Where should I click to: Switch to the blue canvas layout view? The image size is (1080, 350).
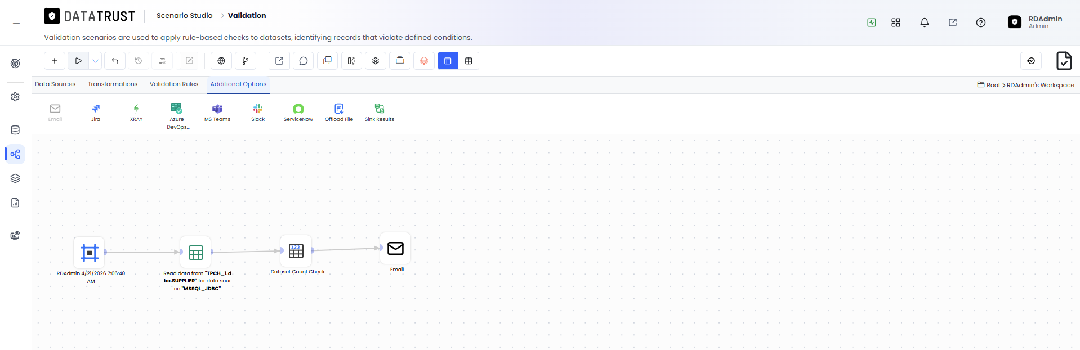[448, 61]
